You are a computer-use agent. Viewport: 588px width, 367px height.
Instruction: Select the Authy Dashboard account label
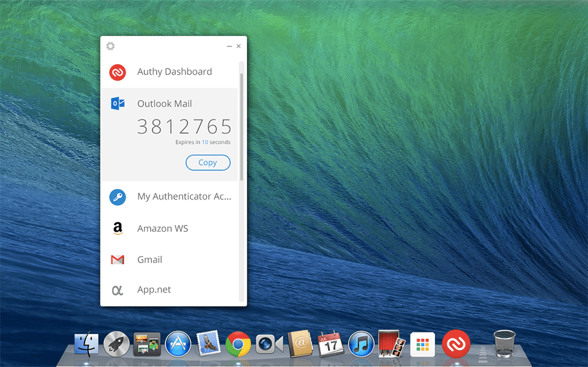pos(175,72)
